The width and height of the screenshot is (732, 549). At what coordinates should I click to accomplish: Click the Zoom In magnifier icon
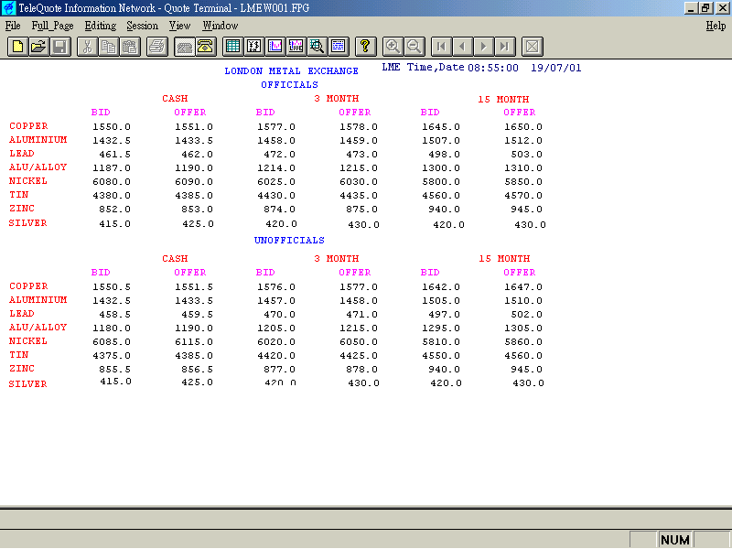[x=393, y=47]
